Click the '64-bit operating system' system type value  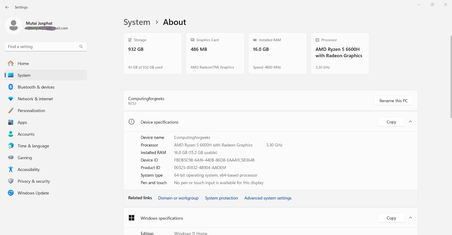216,175
